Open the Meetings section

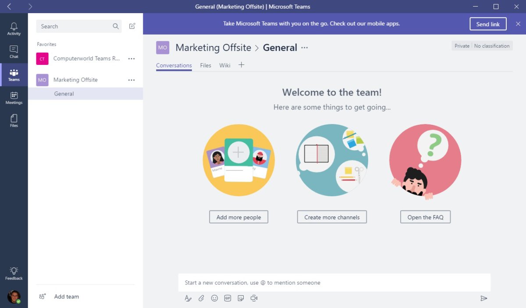coord(14,98)
